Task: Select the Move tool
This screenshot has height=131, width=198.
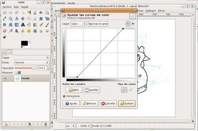Action: point(23,19)
